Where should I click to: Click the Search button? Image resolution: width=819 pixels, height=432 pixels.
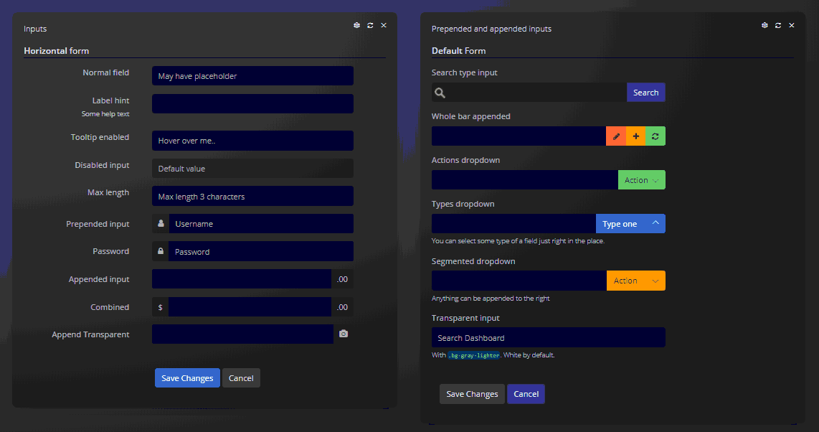click(x=645, y=92)
